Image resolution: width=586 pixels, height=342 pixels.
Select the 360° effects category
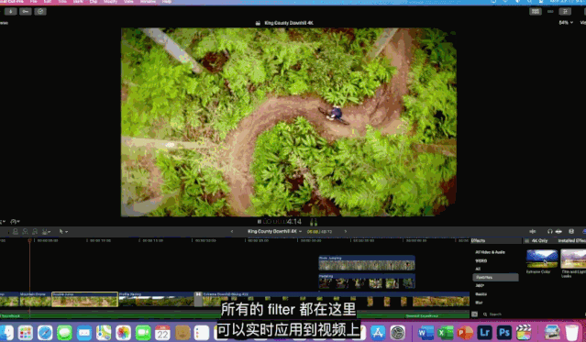coord(480,285)
